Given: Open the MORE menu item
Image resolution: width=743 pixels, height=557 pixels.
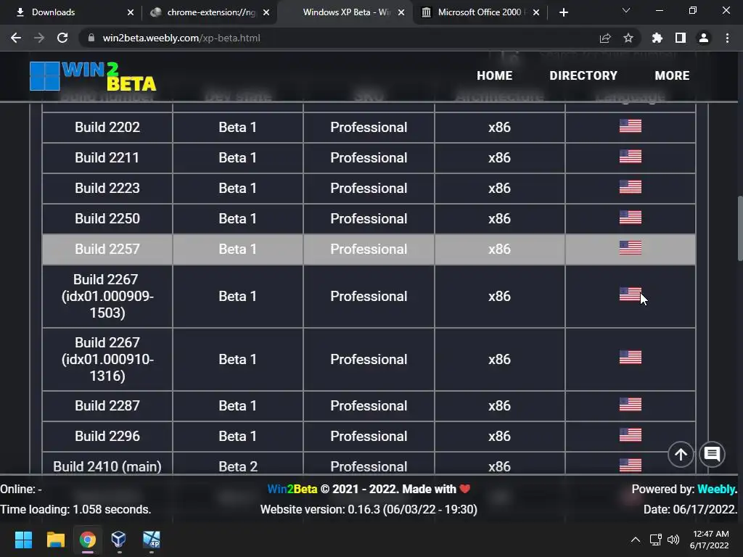Looking at the screenshot, I should click(x=672, y=75).
